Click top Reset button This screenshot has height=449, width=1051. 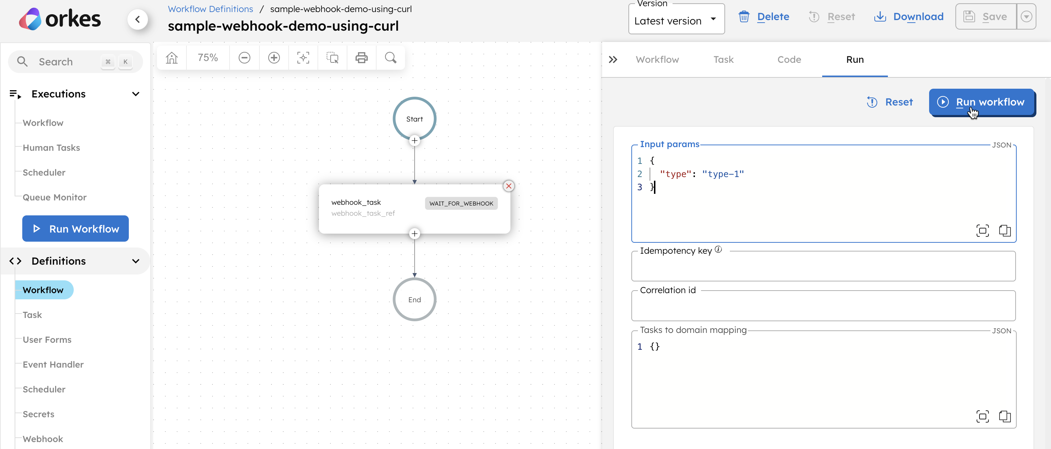tap(832, 17)
